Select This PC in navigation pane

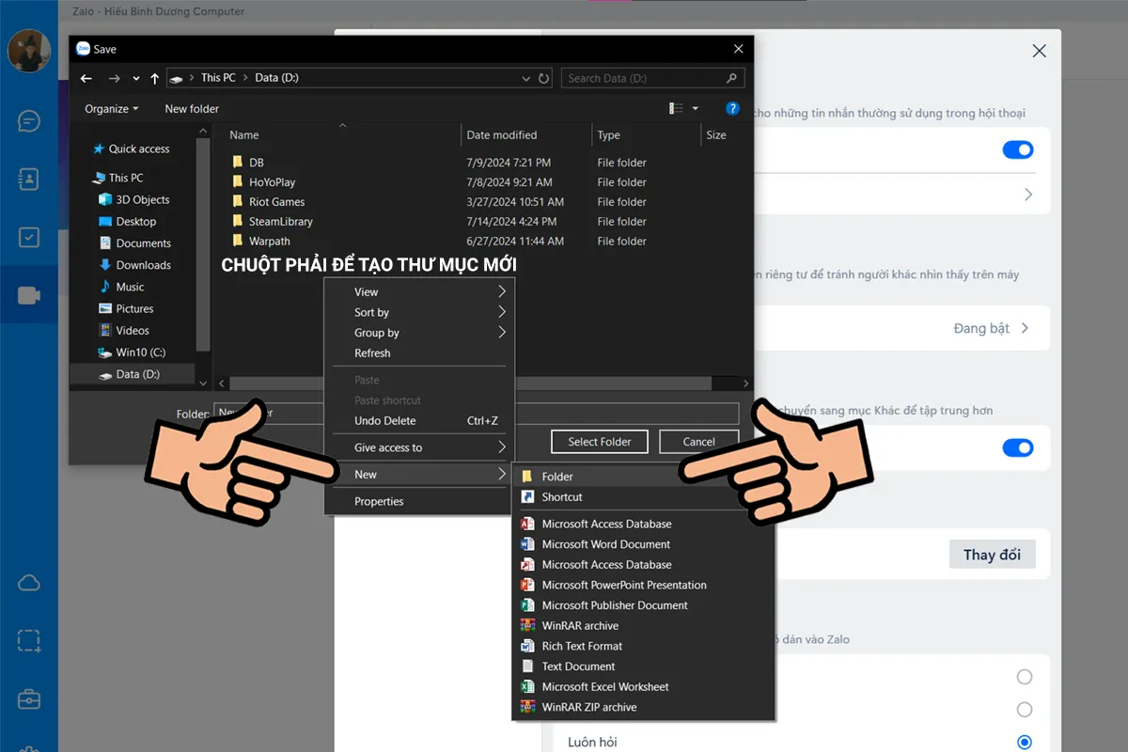[118, 178]
